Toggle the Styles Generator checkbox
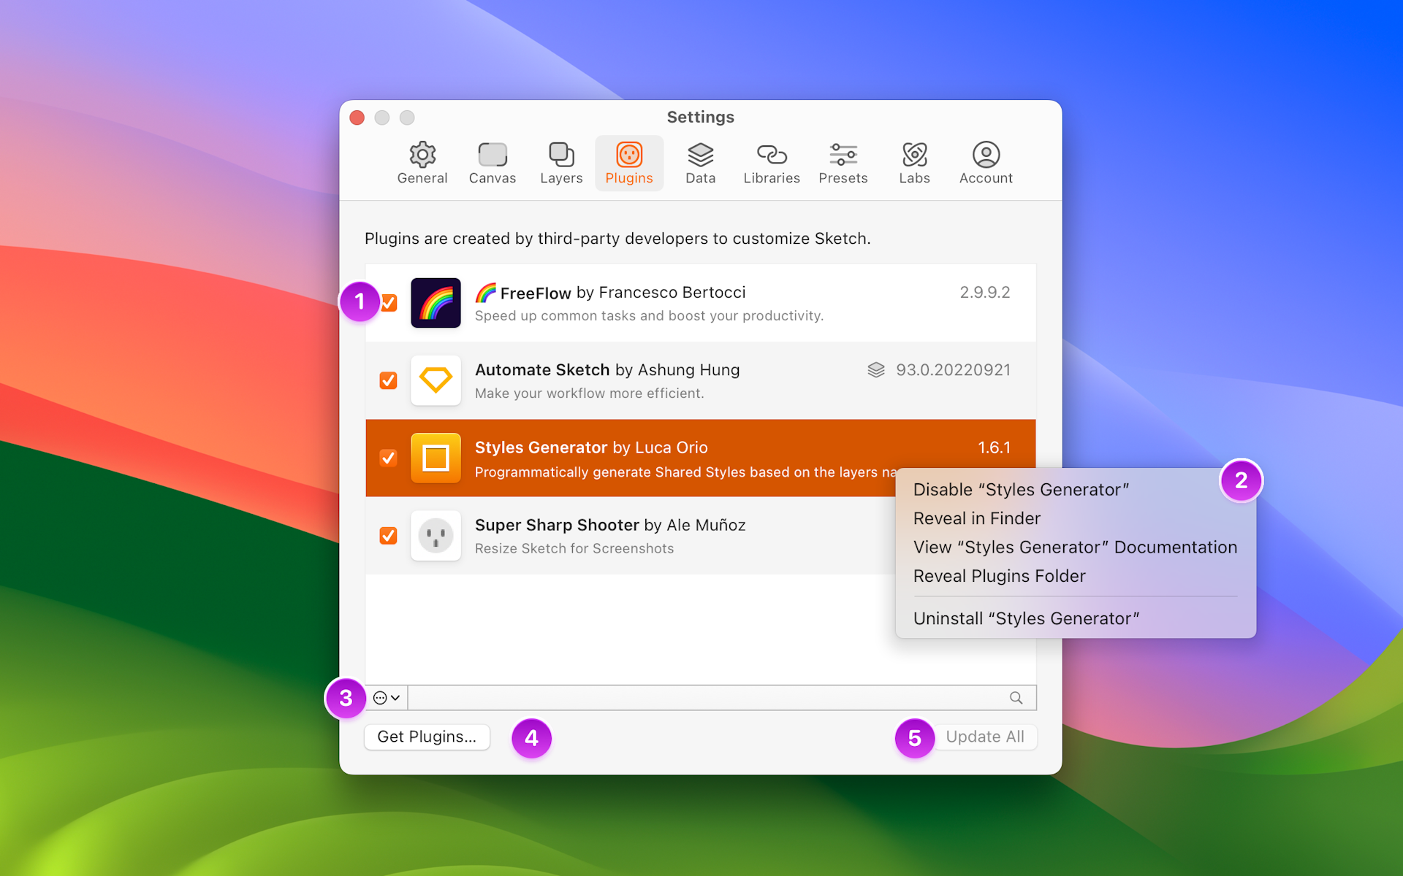1403x876 pixels. 388,458
